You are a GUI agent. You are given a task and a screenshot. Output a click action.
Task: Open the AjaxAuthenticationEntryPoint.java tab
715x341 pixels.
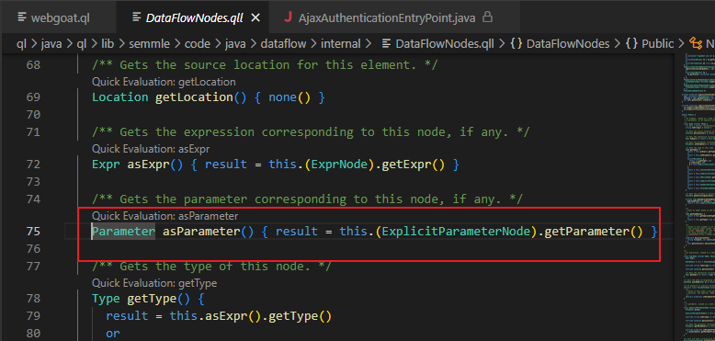pyautogui.click(x=387, y=17)
